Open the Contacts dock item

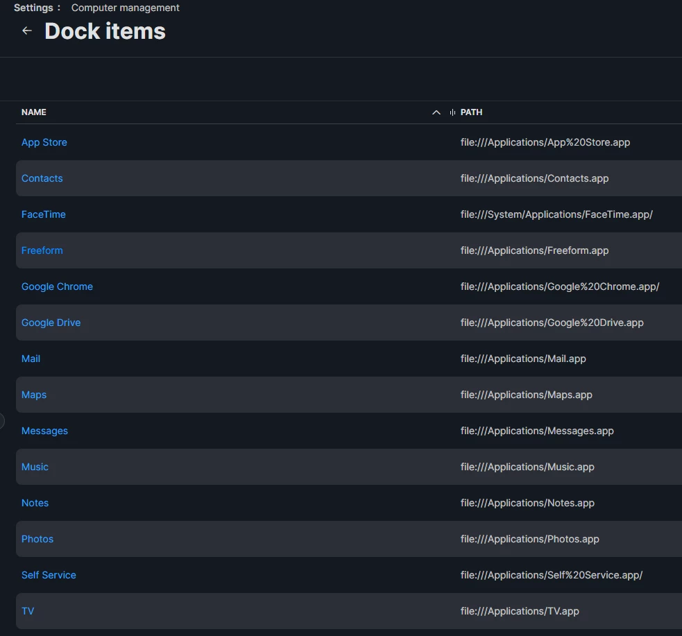tap(42, 178)
